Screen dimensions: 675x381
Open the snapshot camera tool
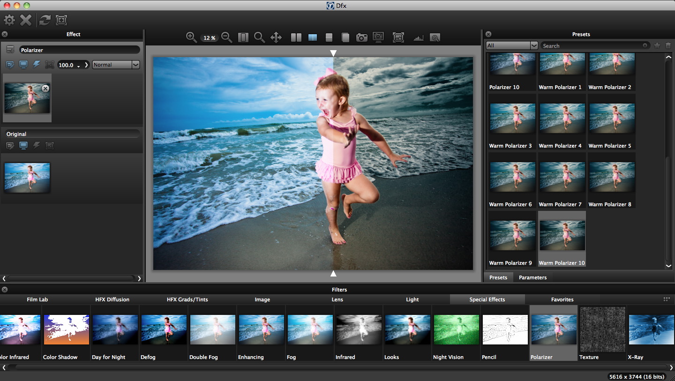tap(361, 37)
